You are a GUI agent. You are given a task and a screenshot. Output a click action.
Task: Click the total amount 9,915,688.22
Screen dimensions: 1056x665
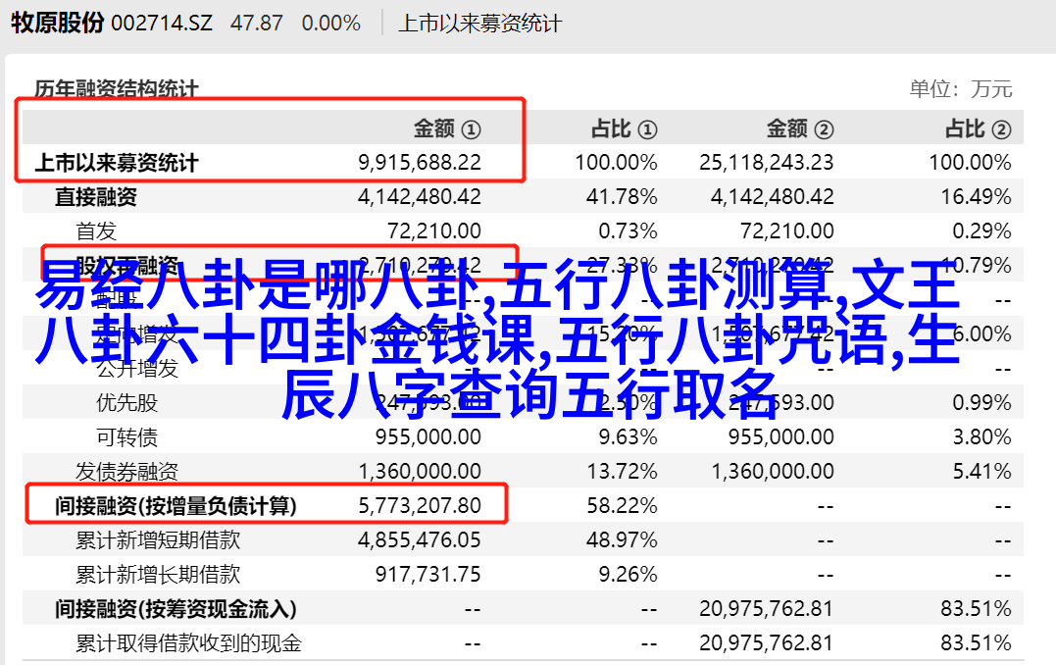[x=420, y=163]
